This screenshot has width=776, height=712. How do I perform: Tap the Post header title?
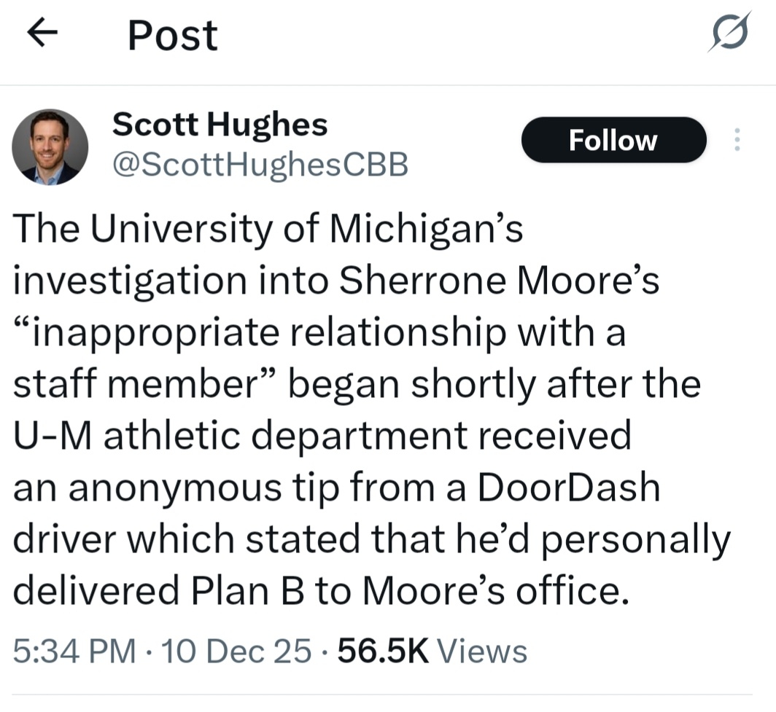(x=172, y=35)
